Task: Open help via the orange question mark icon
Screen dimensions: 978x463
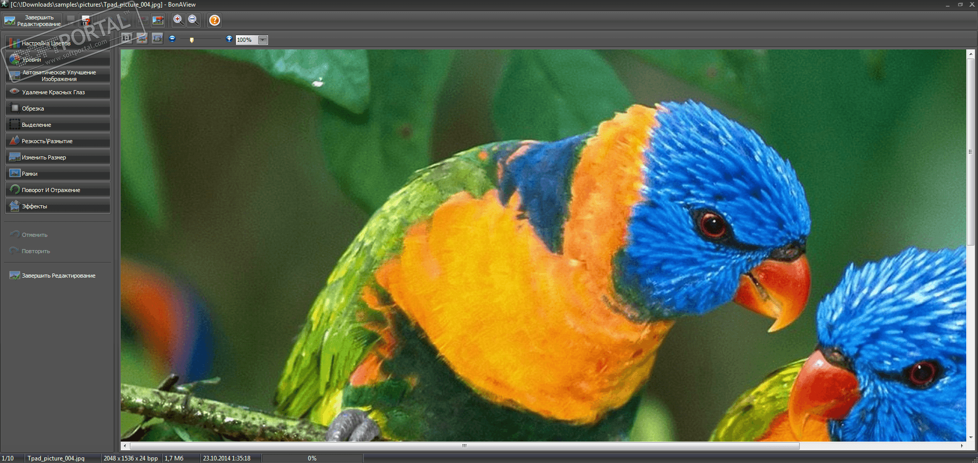Action: point(214,20)
